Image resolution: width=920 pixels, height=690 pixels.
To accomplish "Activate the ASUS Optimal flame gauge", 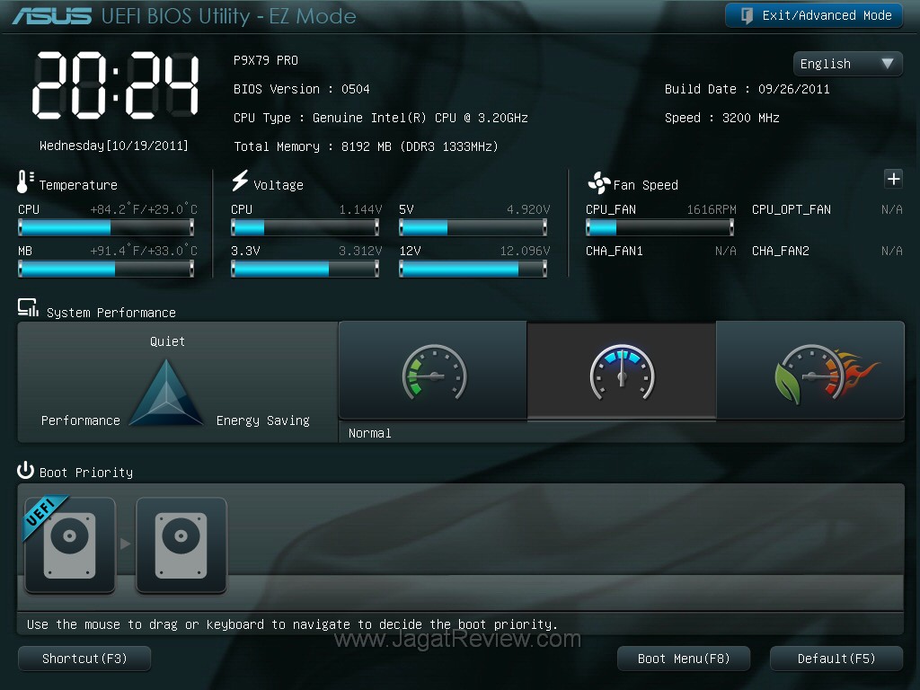I will pyautogui.click(x=809, y=369).
